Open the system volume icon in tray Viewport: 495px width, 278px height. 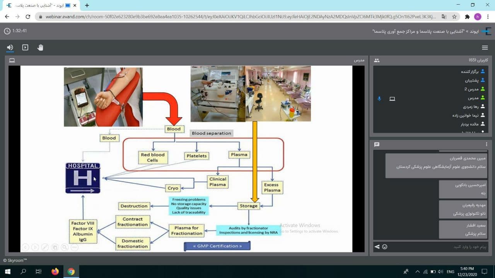440,272
